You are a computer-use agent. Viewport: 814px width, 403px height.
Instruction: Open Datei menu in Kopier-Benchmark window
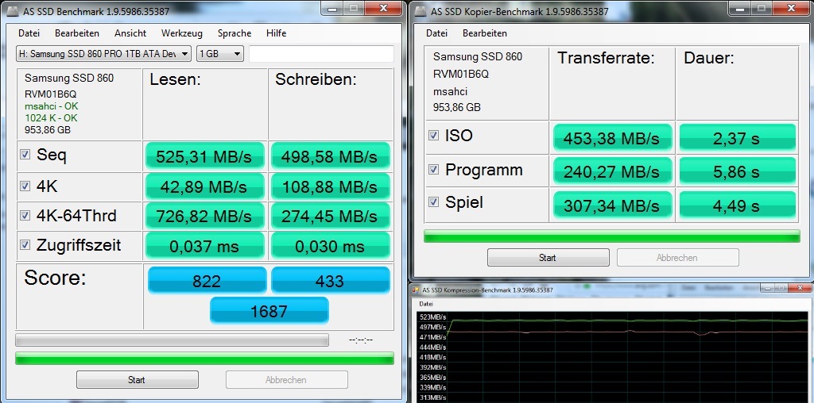pos(436,33)
